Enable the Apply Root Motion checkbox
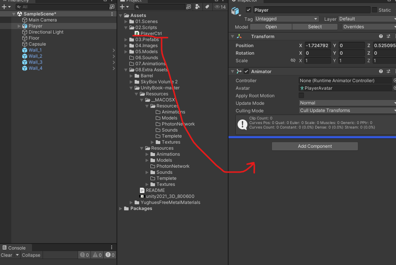Viewport: 396px width, 265px height. [301, 95]
